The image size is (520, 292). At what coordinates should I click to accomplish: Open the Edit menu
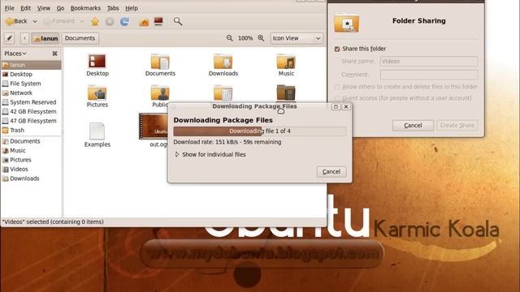tap(25, 8)
